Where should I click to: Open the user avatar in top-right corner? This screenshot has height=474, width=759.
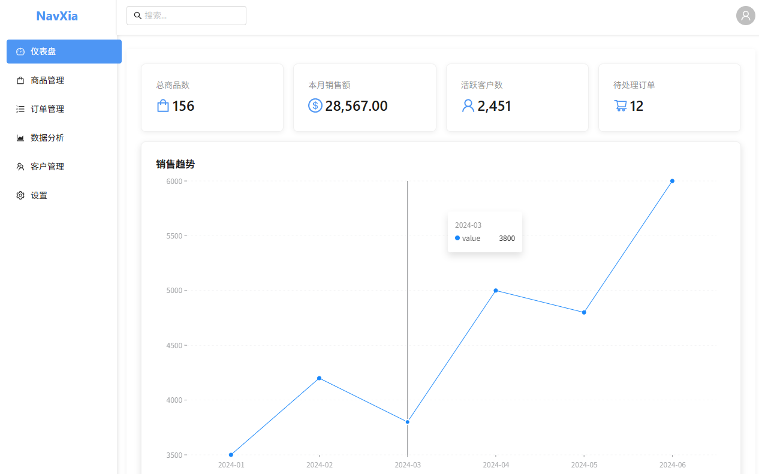(x=745, y=16)
